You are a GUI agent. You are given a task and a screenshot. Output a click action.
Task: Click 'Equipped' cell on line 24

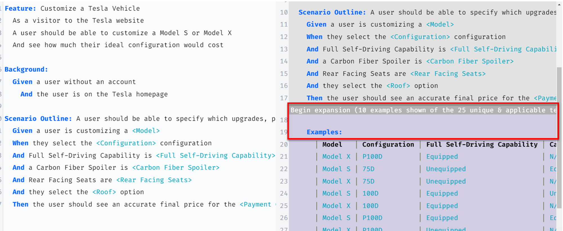442,193
